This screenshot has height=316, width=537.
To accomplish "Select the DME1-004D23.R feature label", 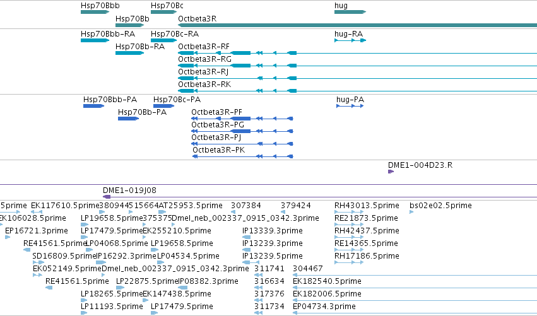I will 420,165.
